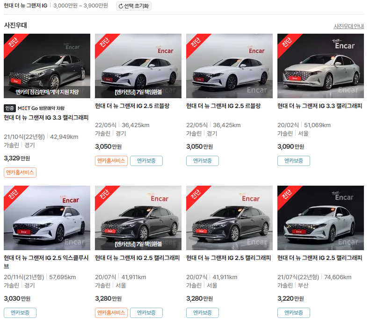Screen dimensions: 370x325
Task: Open the 사진우대 안내 link
Action: [x=348, y=26]
